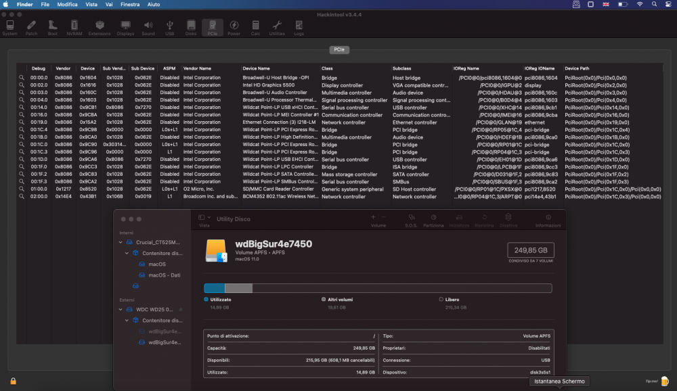Click the beer mug tip icon

[x=663, y=382]
